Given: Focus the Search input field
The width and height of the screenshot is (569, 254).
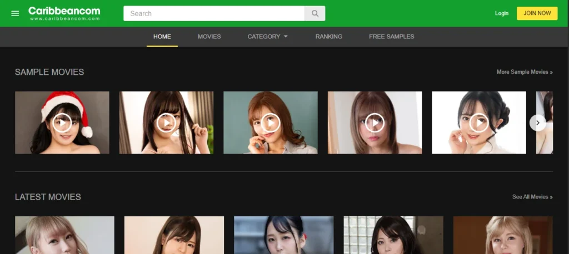Looking at the screenshot, I should (x=214, y=13).
